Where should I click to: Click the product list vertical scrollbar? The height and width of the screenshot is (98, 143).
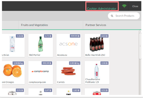coord(140,46)
